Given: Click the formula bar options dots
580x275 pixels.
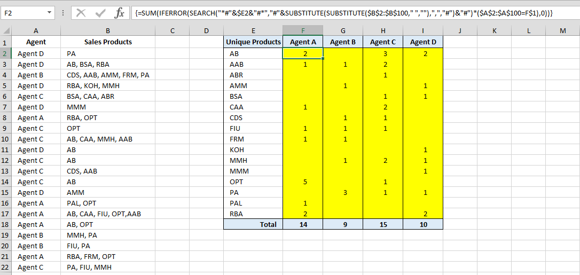Looking at the screenshot, I should (x=62, y=13).
